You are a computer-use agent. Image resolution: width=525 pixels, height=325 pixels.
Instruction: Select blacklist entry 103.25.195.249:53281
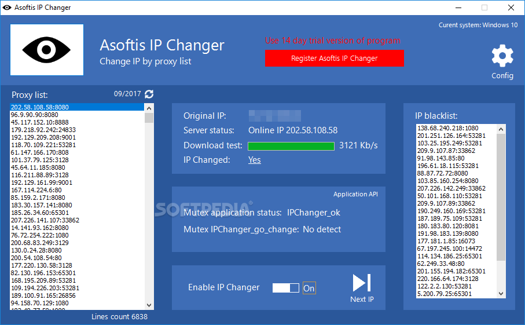[456, 143]
